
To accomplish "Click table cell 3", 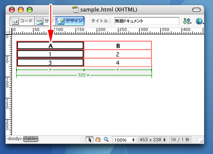I will pyautogui.click(x=50, y=63).
